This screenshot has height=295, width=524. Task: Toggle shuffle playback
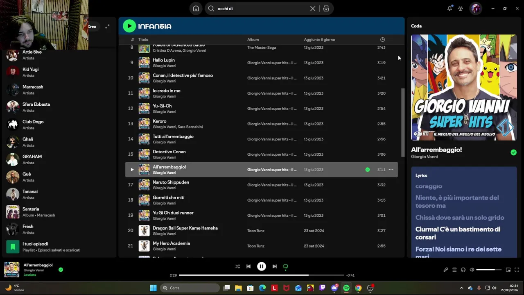click(237, 266)
